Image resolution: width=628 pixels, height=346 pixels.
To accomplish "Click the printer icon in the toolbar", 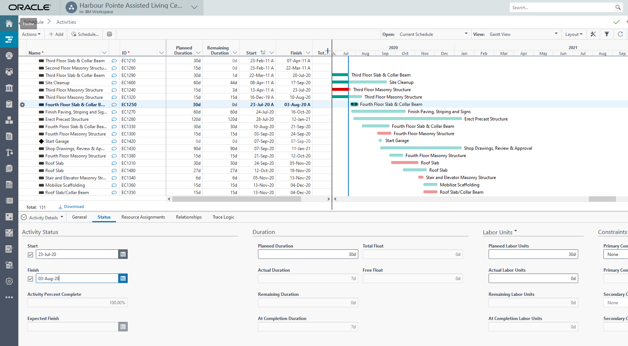I will tap(109, 34).
